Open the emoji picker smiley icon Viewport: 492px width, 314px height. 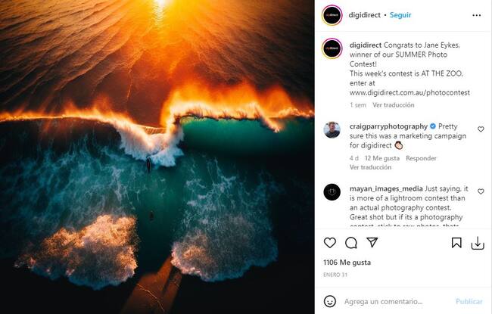pos(330,301)
